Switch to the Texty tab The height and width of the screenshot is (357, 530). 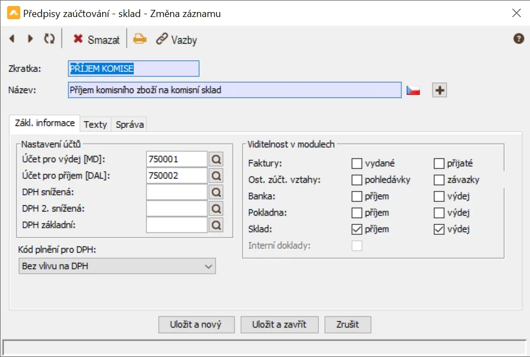(95, 124)
